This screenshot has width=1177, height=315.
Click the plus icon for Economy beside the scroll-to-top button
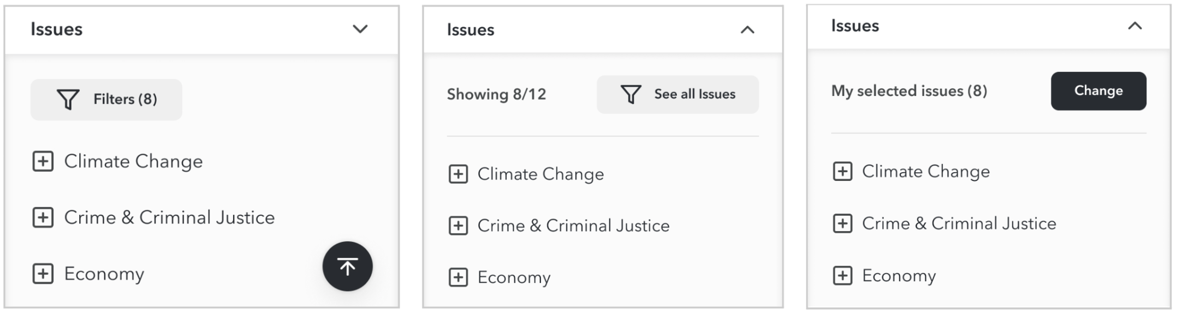click(x=43, y=274)
